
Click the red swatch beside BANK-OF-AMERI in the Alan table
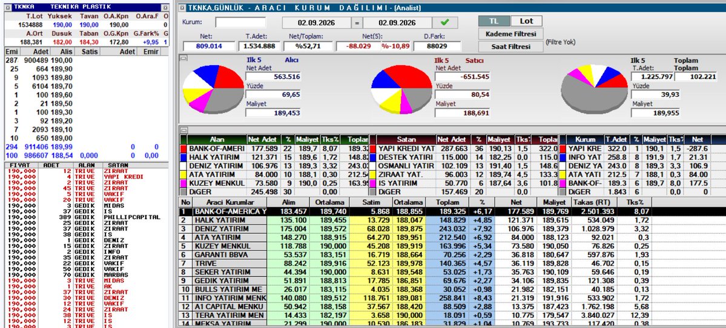coord(184,148)
